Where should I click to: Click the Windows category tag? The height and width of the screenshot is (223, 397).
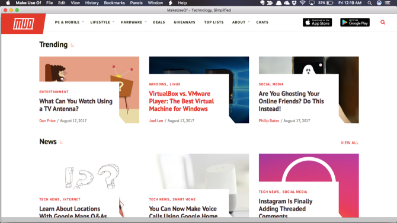[158, 84]
